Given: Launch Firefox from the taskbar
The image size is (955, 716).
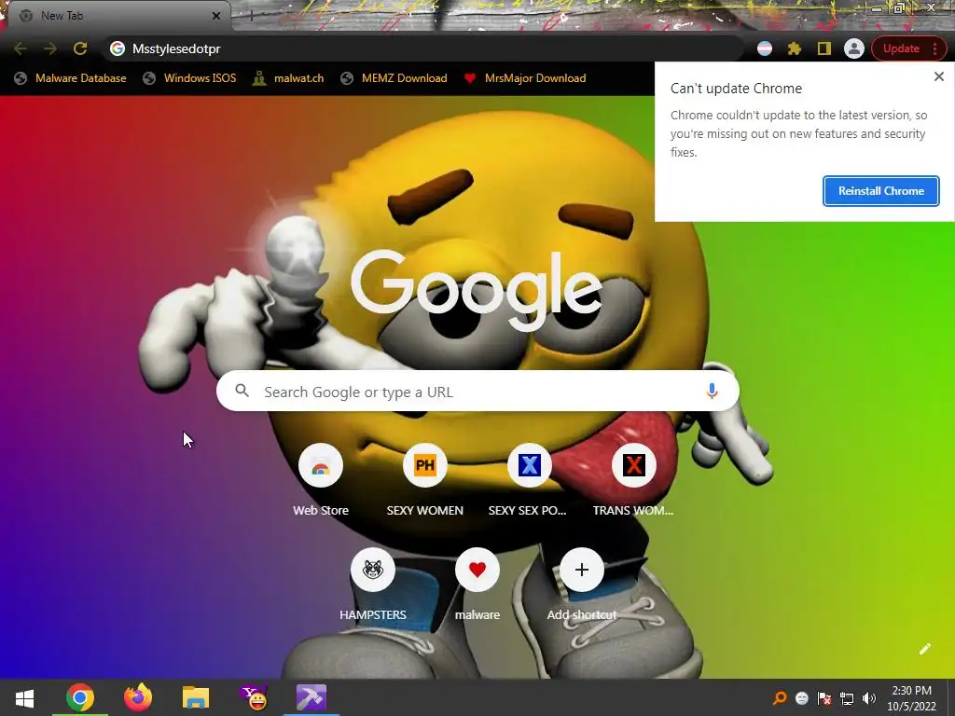Looking at the screenshot, I should point(138,697).
